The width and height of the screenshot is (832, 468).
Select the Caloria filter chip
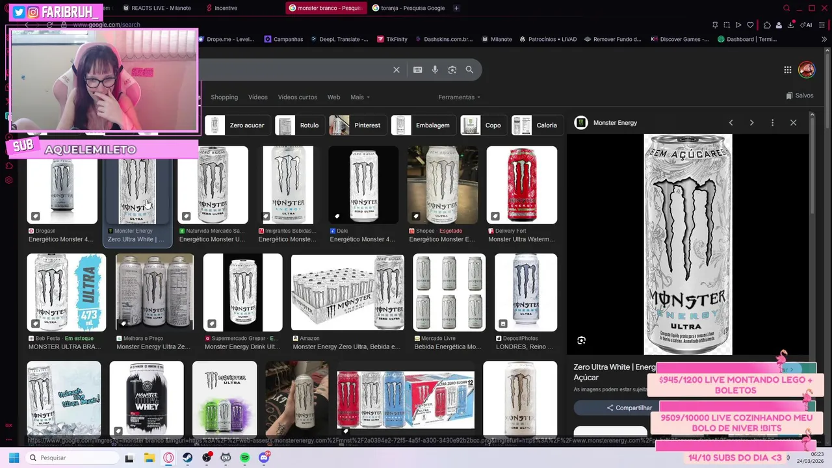(x=536, y=125)
